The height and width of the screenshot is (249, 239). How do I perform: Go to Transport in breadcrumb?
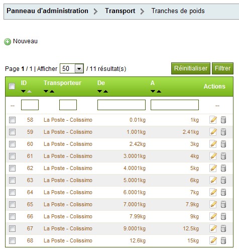(x=120, y=11)
